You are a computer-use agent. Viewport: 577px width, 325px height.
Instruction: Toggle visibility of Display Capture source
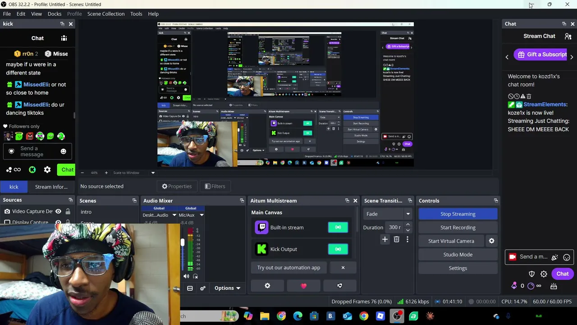click(x=58, y=223)
